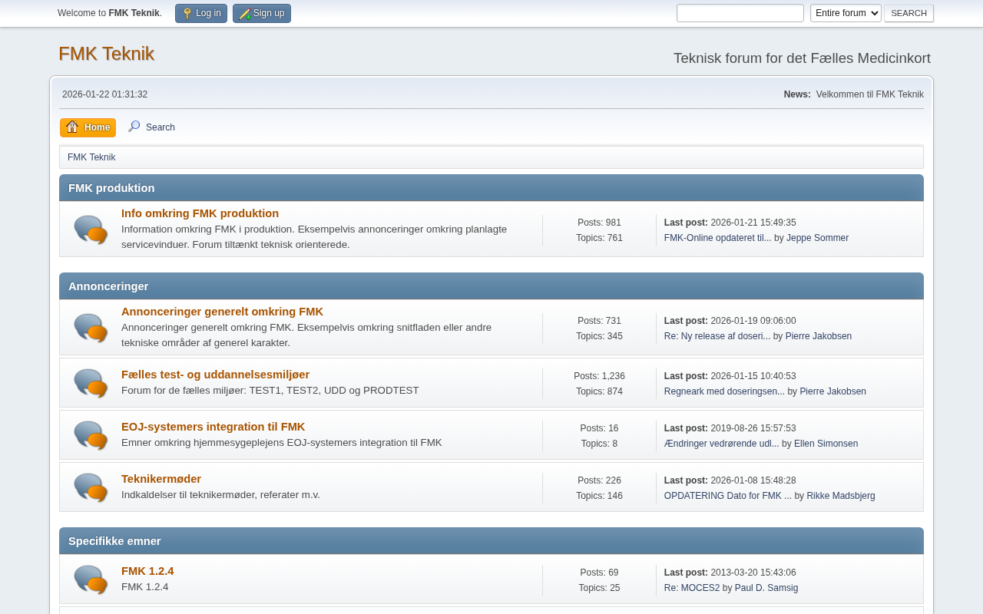
Task: Click the date 2026-01-22 01:31:32
Action: (105, 94)
